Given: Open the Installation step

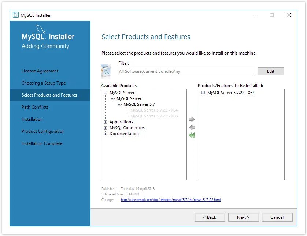Looking at the screenshot, I should click(32, 119).
